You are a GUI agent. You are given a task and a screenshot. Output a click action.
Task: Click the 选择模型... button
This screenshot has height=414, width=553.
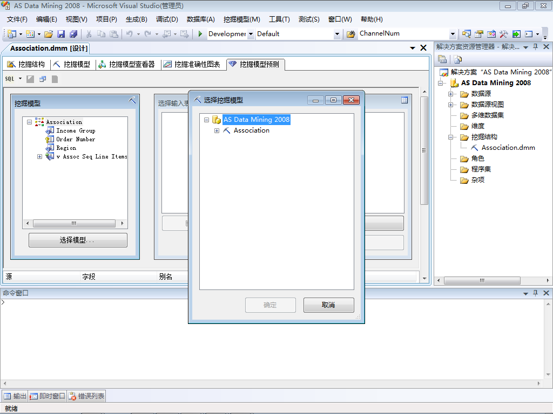(78, 240)
